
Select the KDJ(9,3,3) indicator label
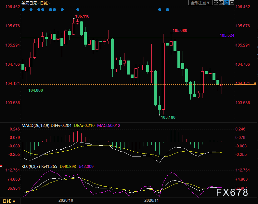[31, 166]
